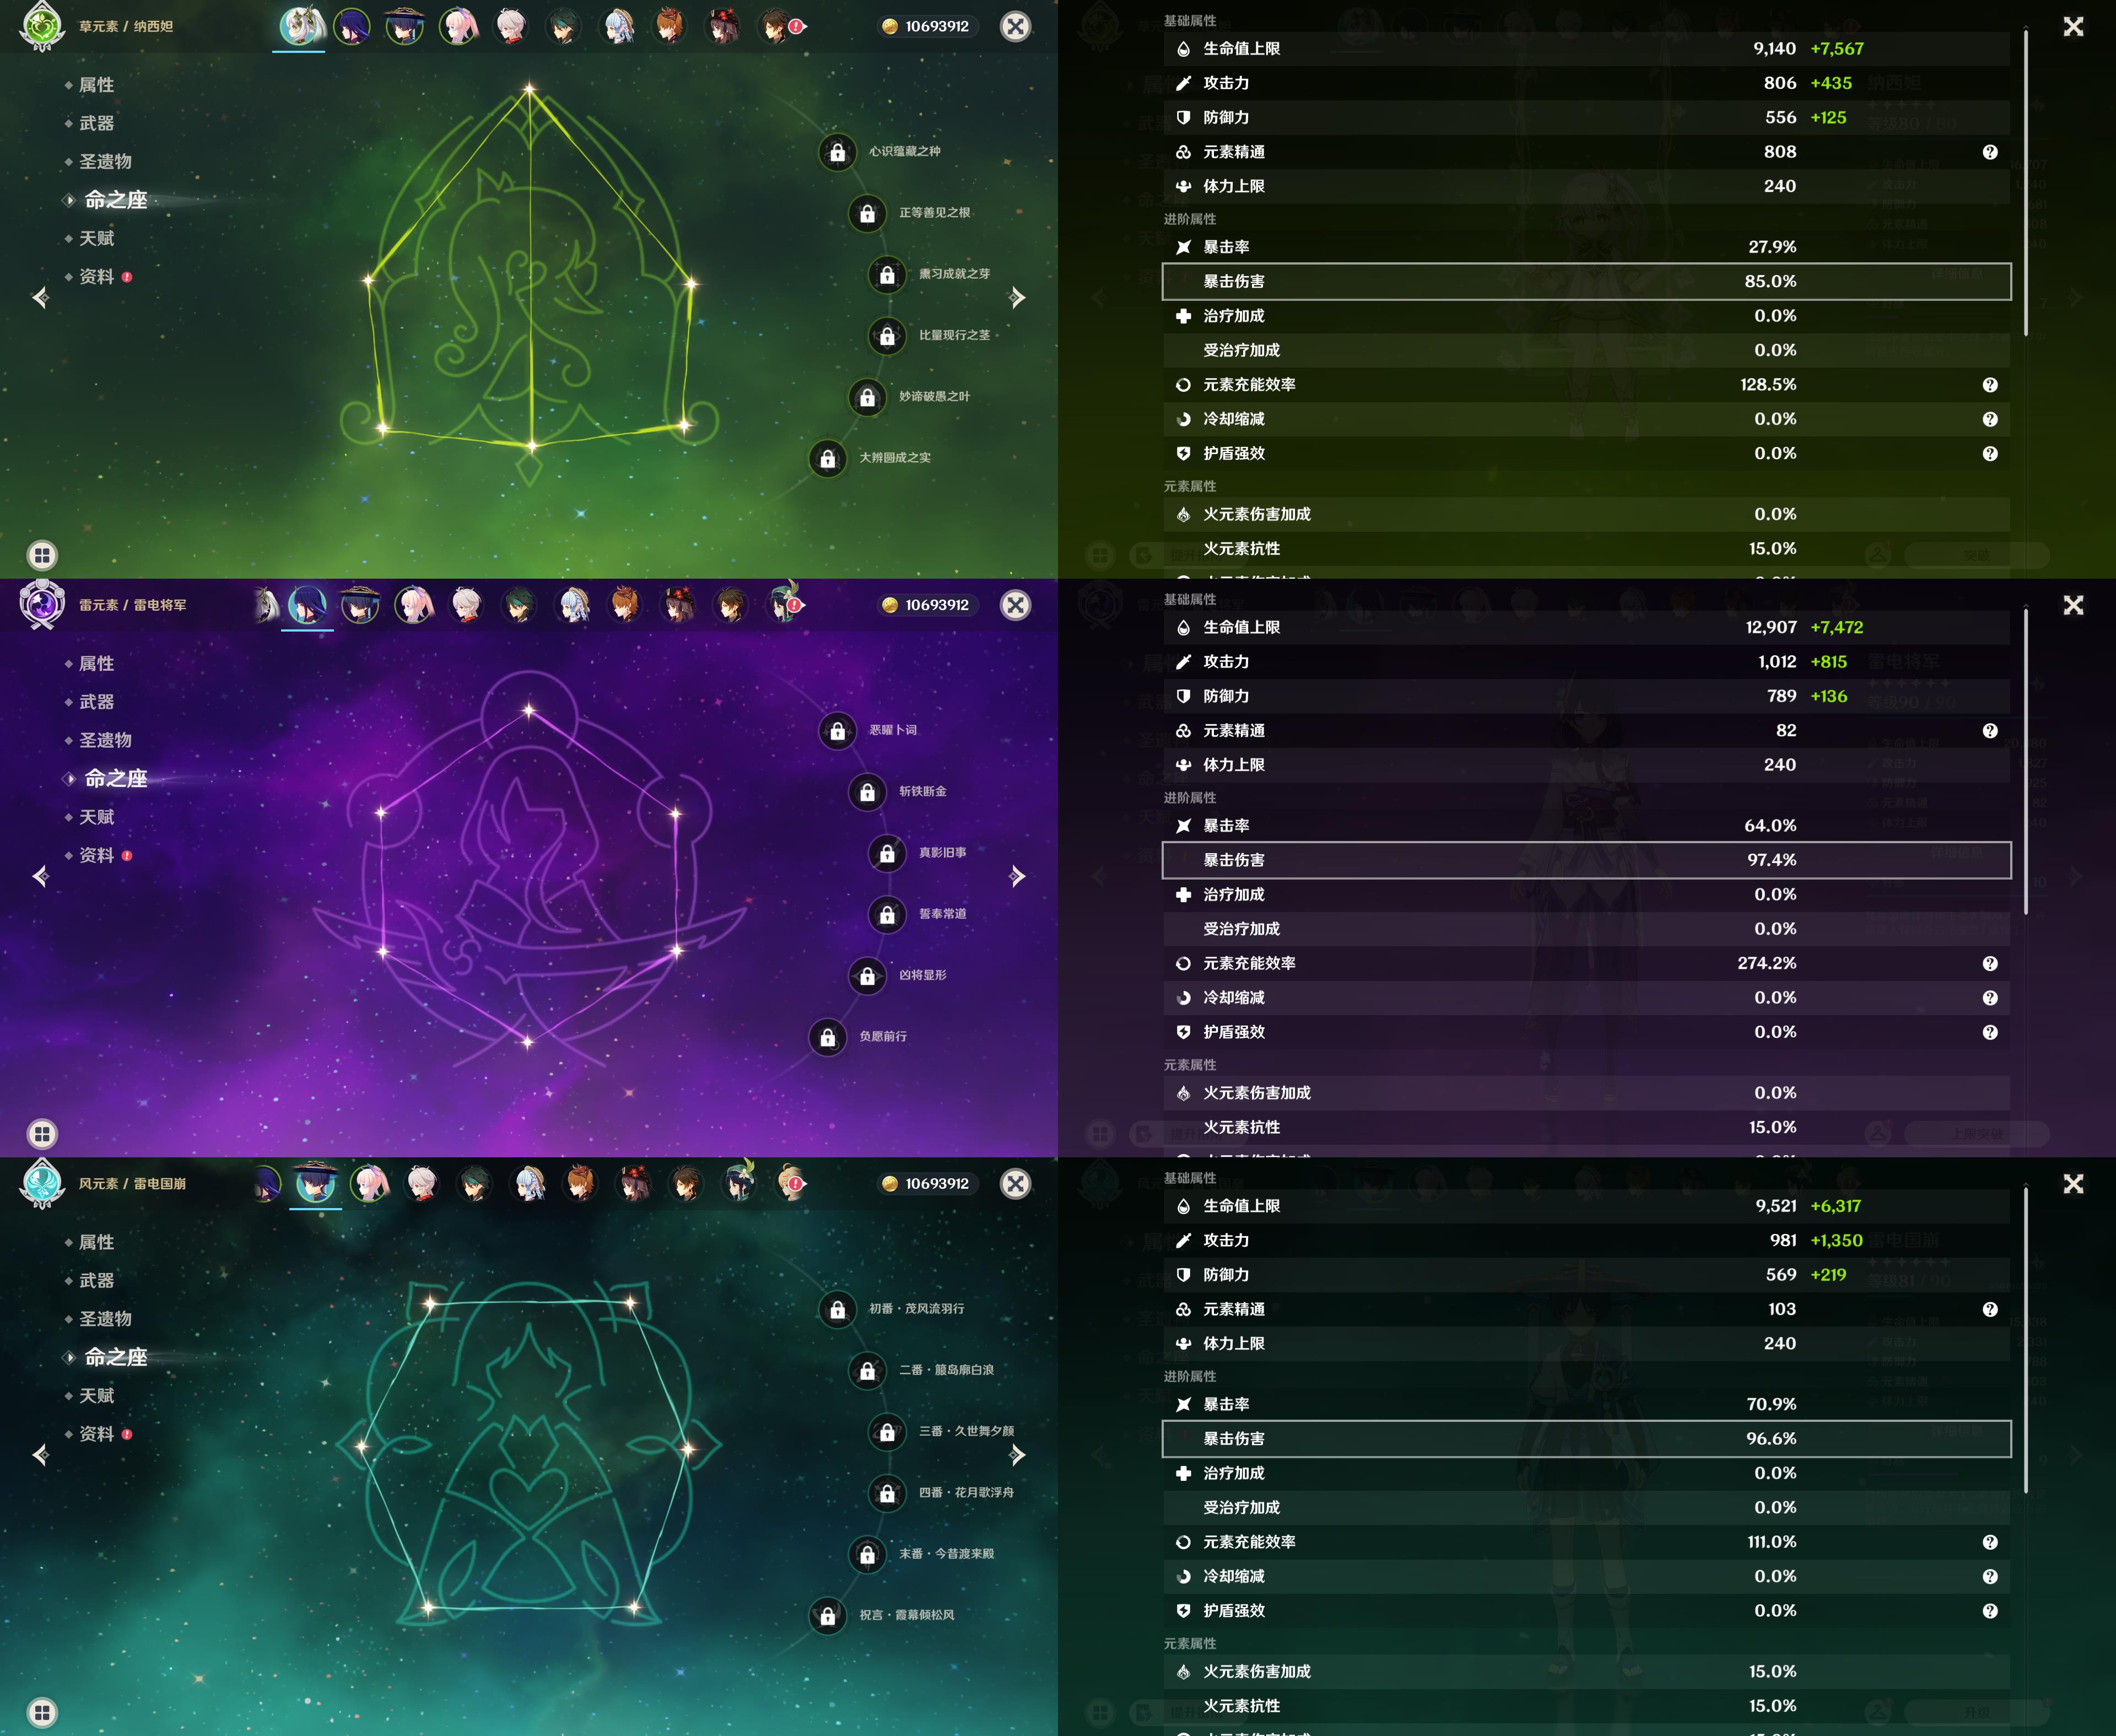
Task: Go to next character in 雷电国崩 panel
Action: 1017,1454
